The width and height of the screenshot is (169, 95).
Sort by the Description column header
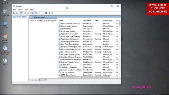pyautogui.click(x=87, y=21)
